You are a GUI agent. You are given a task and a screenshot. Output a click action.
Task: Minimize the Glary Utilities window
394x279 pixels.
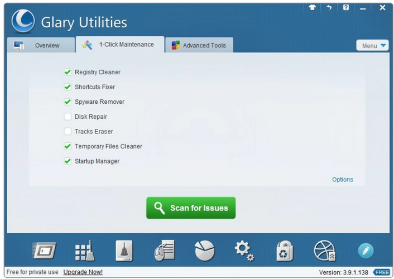point(363,8)
